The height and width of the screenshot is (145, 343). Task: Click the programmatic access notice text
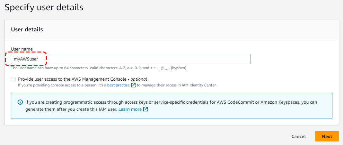point(96,102)
